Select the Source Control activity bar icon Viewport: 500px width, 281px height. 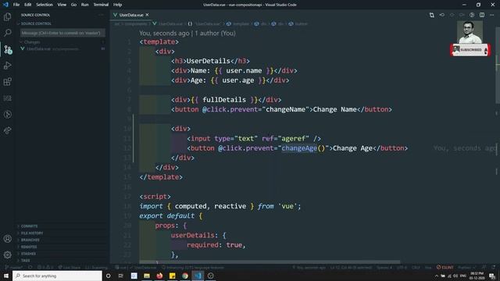[7, 49]
